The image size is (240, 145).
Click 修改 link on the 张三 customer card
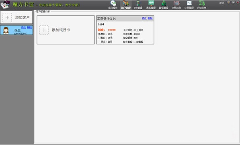pos(23,28)
